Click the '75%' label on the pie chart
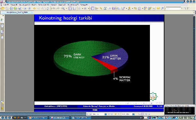 pyautogui.click(x=68, y=56)
